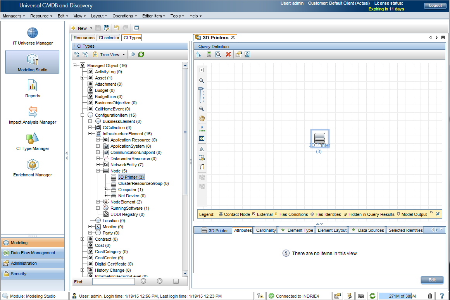Screen dimensions: 450x300
Task: Expand the RunningSoftware node
Action: click(x=98, y=208)
